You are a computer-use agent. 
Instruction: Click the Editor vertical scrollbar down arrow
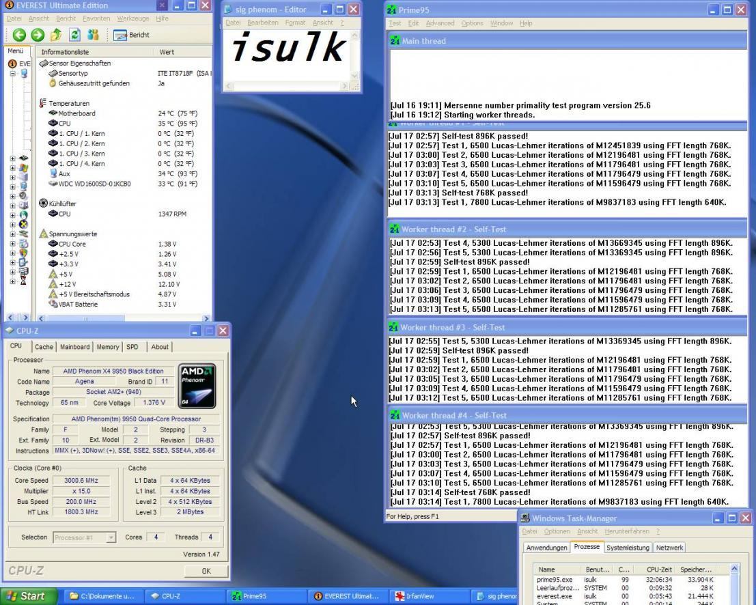click(355, 75)
